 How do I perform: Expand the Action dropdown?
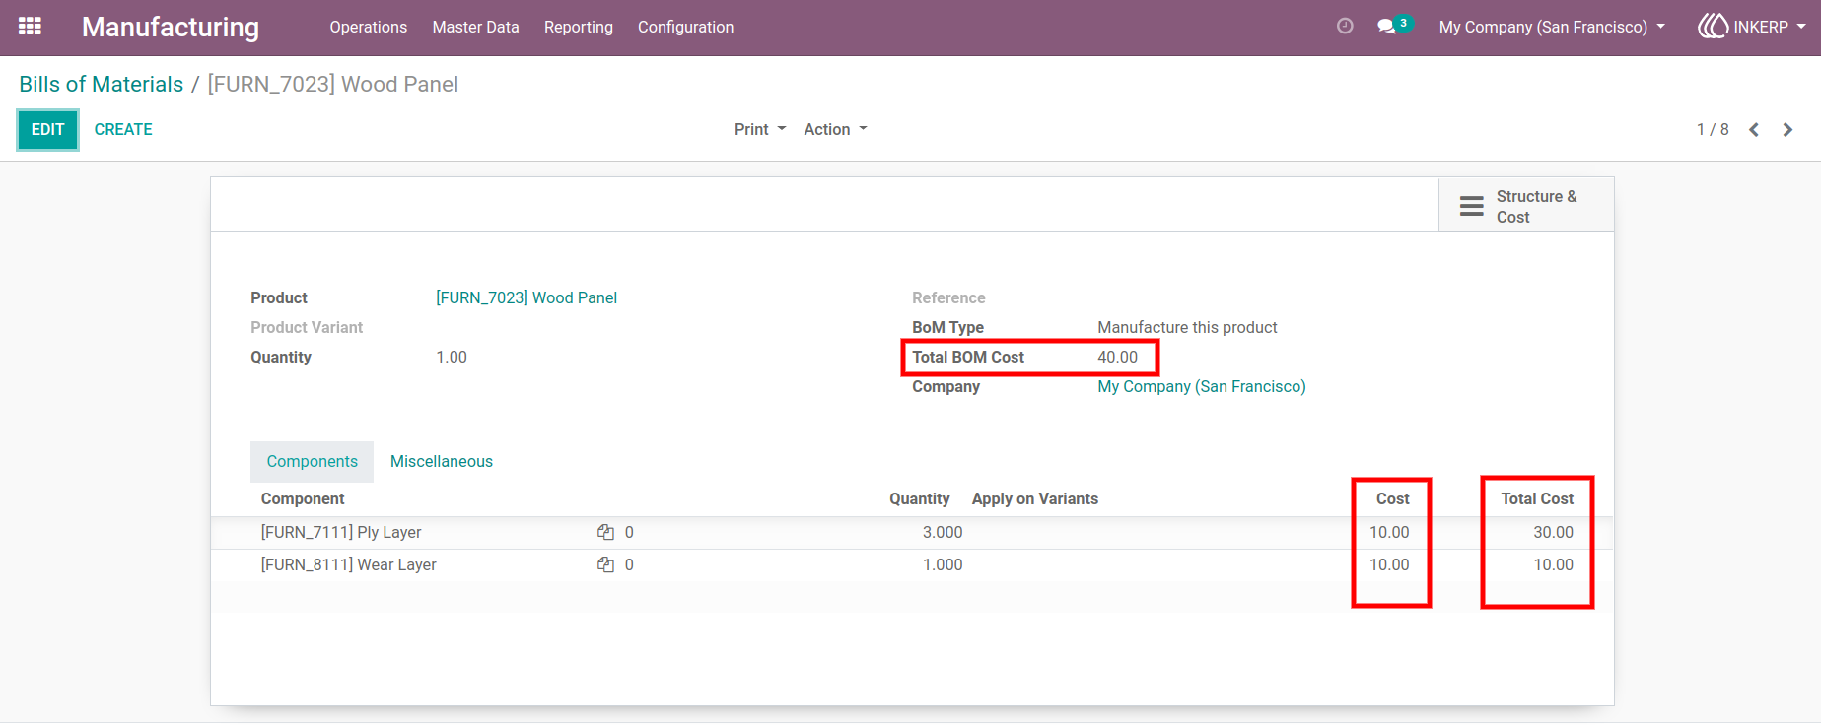[x=835, y=129]
